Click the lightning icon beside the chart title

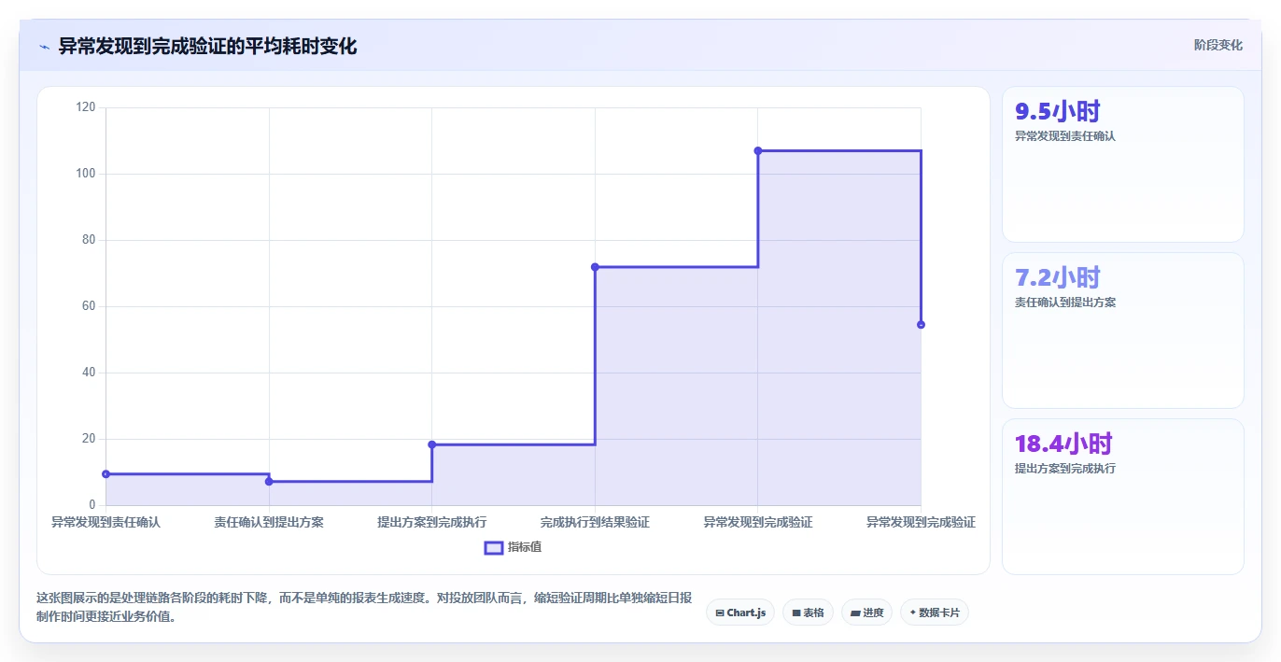tap(44, 47)
